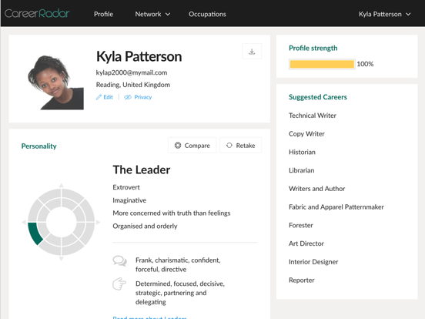Image resolution: width=425 pixels, height=319 pixels.
Task: Open the Profile menu item
Action: tap(103, 14)
